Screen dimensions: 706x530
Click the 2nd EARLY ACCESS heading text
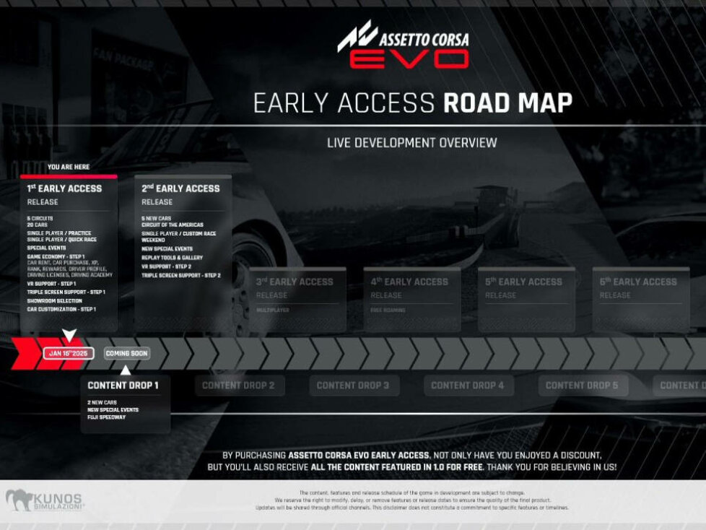180,188
